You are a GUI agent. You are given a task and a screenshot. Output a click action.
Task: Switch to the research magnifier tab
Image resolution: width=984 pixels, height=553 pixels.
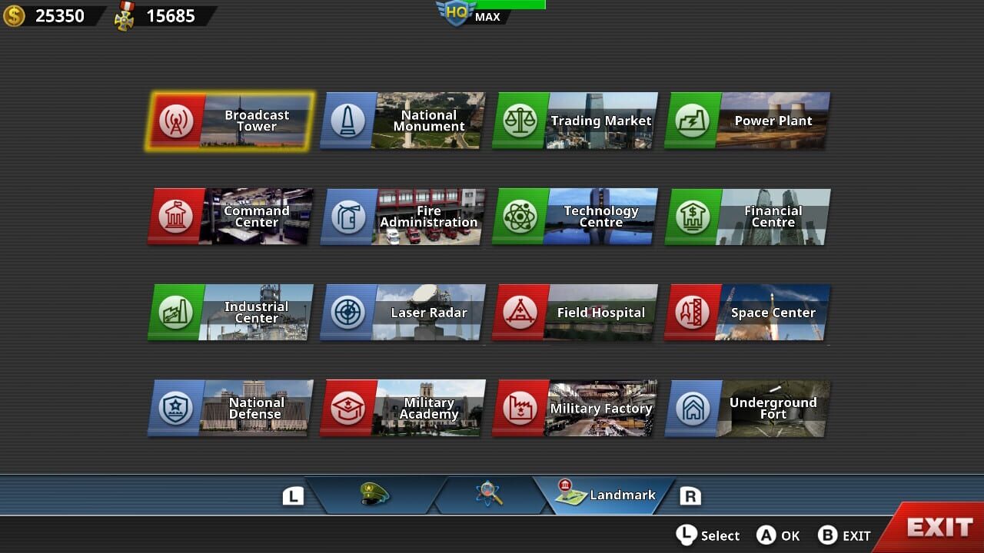tap(492, 495)
